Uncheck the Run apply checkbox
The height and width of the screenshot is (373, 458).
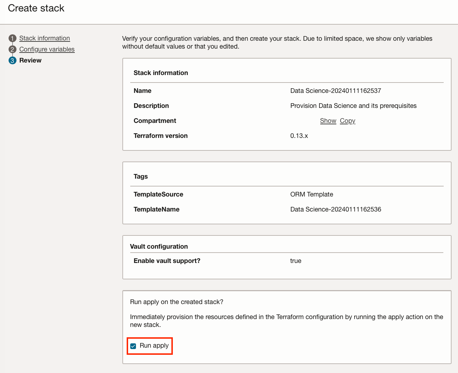(x=133, y=346)
